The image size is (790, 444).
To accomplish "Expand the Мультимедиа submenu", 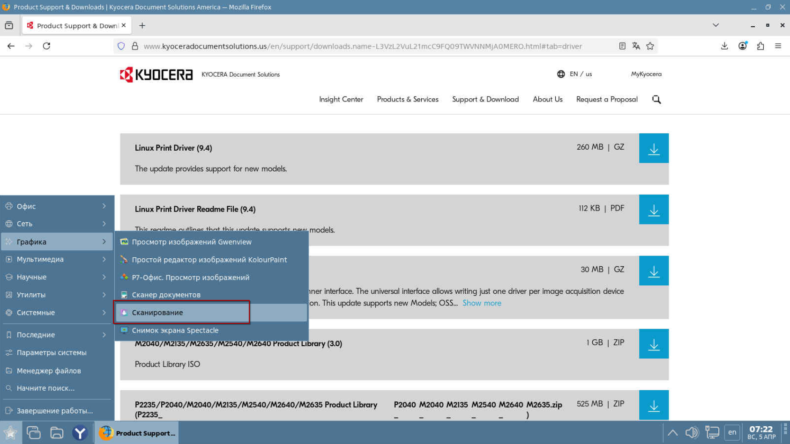I will pyautogui.click(x=57, y=259).
